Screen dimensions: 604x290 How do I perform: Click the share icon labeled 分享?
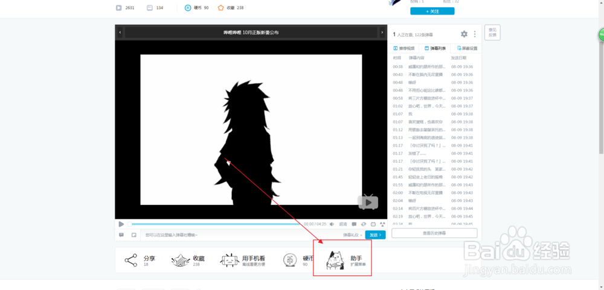coord(131,260)
